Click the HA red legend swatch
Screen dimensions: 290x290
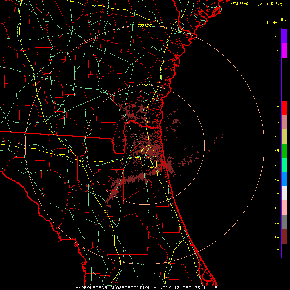(285, 108)
